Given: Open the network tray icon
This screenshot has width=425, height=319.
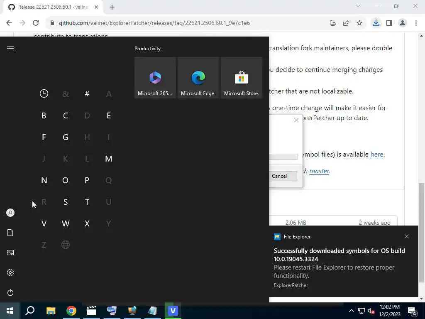Looking at the screenshot, I should click(x=361, y=311).
